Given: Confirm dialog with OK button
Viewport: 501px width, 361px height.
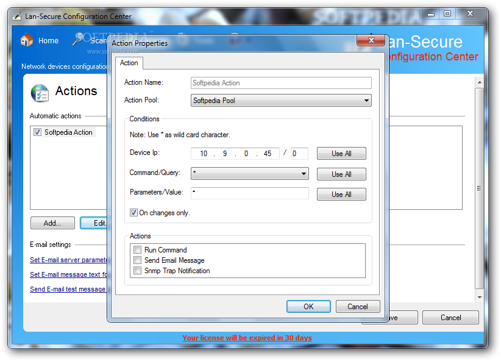Looking at the screenshot, I should 308,307.
